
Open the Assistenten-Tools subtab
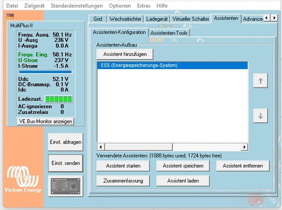[x=169, y=33]
